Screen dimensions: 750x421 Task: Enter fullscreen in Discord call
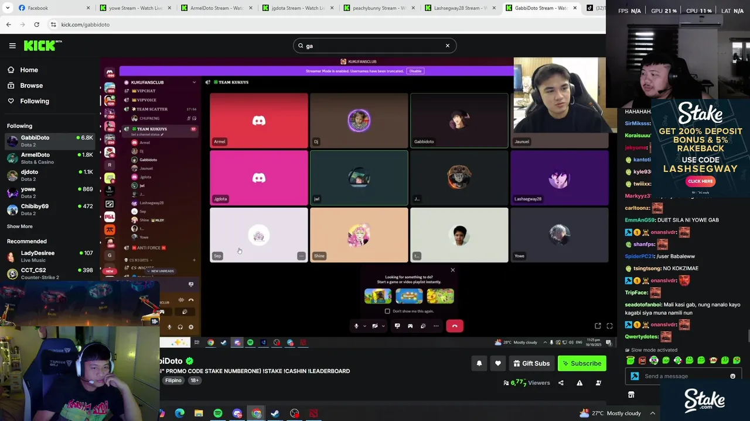pos(609,326)
